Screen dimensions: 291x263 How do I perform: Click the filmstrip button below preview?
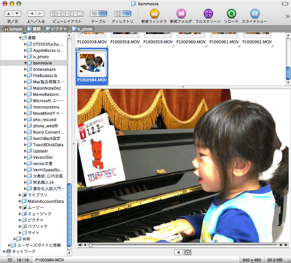click(187, 252)
